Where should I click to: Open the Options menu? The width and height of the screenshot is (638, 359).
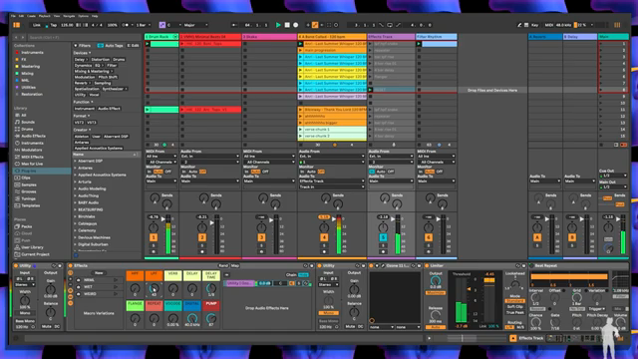[x=83, y=16]
